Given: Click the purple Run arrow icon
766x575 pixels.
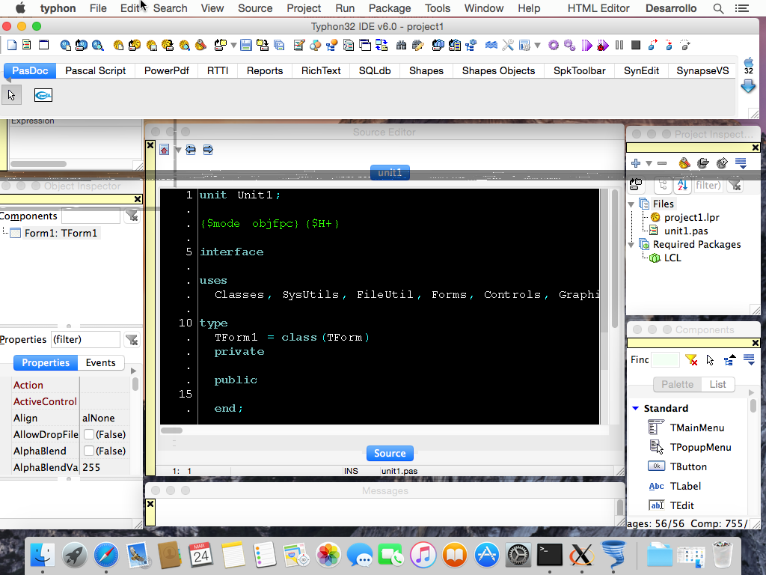Looking at the screenshot, I should [586, 46].
